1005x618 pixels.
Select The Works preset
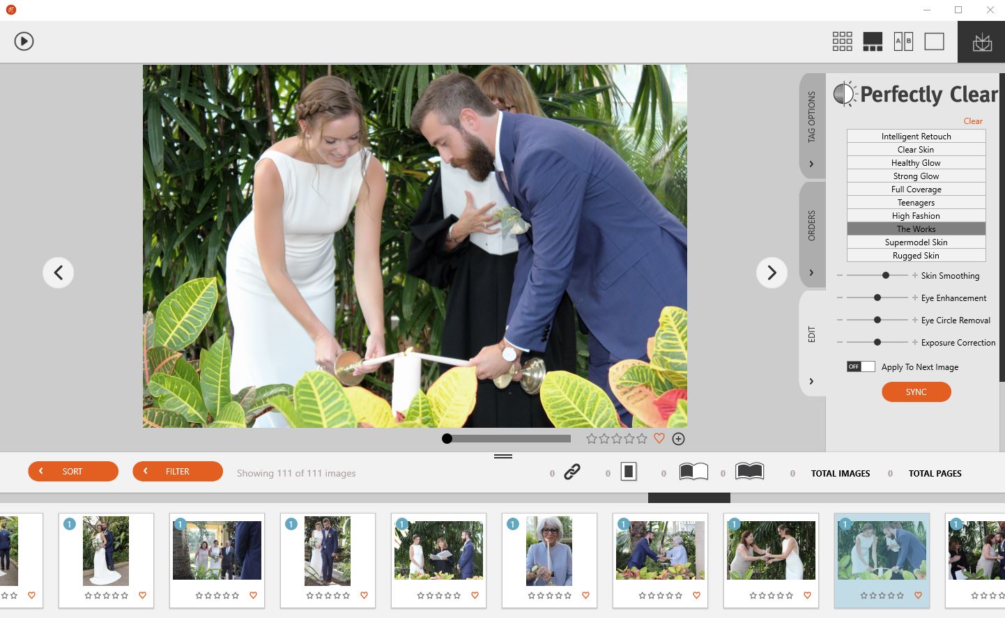click(x=916, y=229)
